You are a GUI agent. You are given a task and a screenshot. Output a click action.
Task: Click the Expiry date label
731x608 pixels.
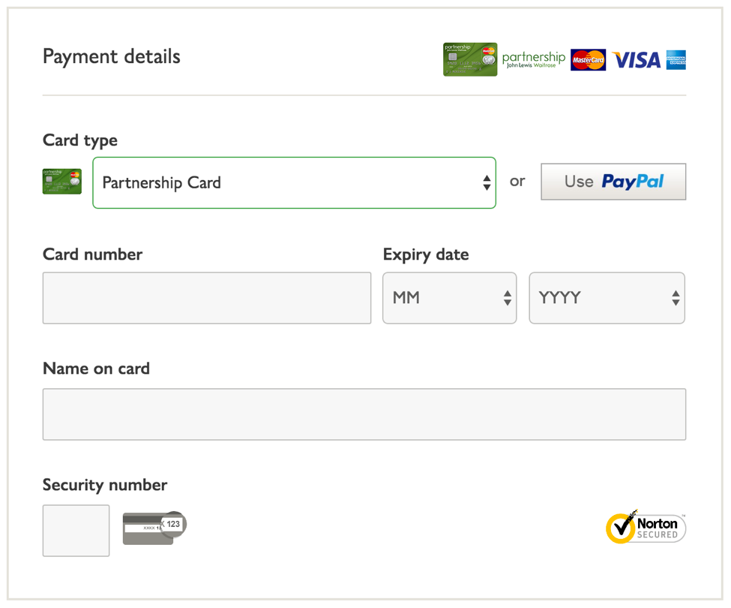pyautogui.click(x=426, y=254)
